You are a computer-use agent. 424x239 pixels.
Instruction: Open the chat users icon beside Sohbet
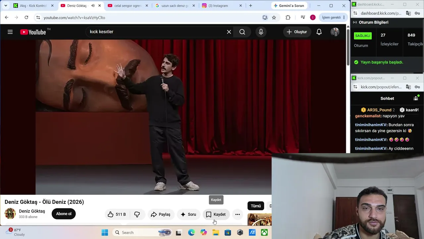point(416,98)
